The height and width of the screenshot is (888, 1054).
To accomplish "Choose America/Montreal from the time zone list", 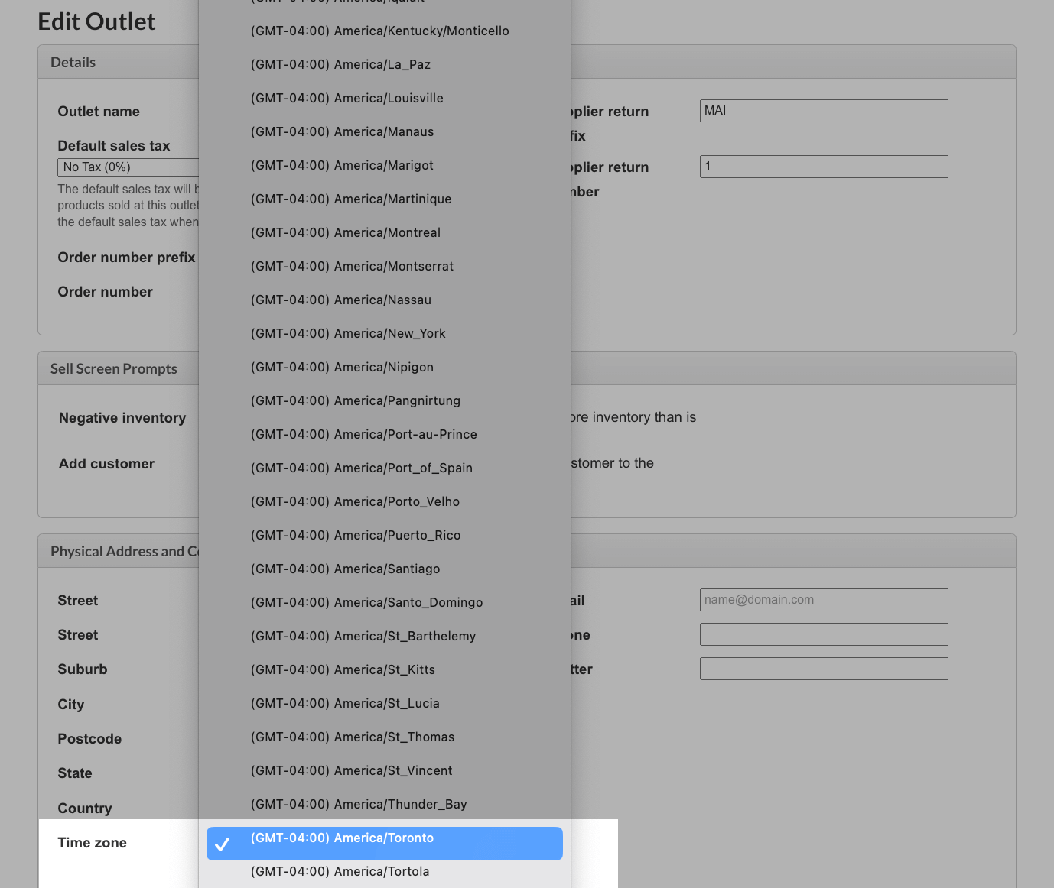I will tap(345, 233).
